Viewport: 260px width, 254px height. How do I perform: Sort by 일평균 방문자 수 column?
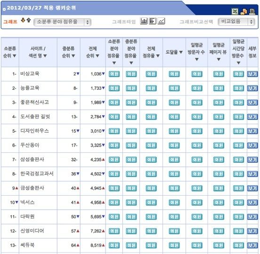[x=197, y=52]
